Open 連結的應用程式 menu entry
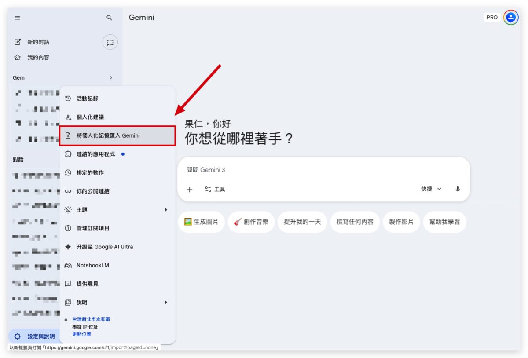Screen dimensions: 528x358 click(x=117, y=154)
